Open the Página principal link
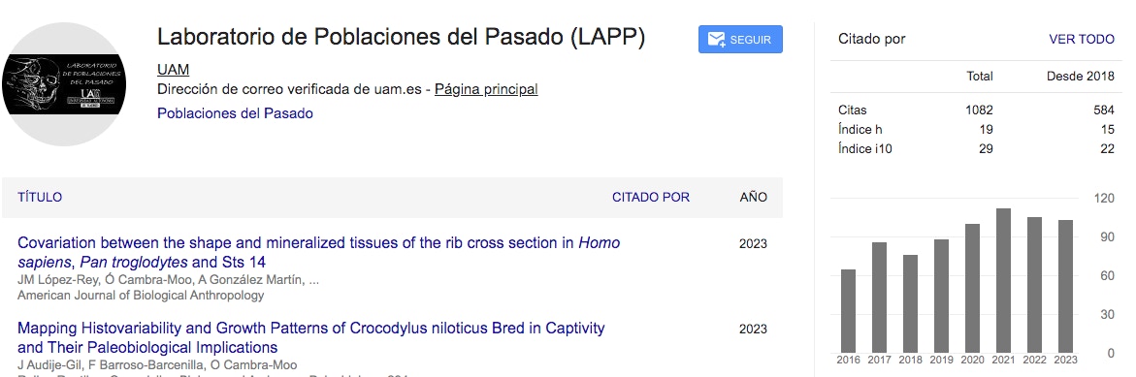This screenshot has width=1136, height=377. (486, 90)
